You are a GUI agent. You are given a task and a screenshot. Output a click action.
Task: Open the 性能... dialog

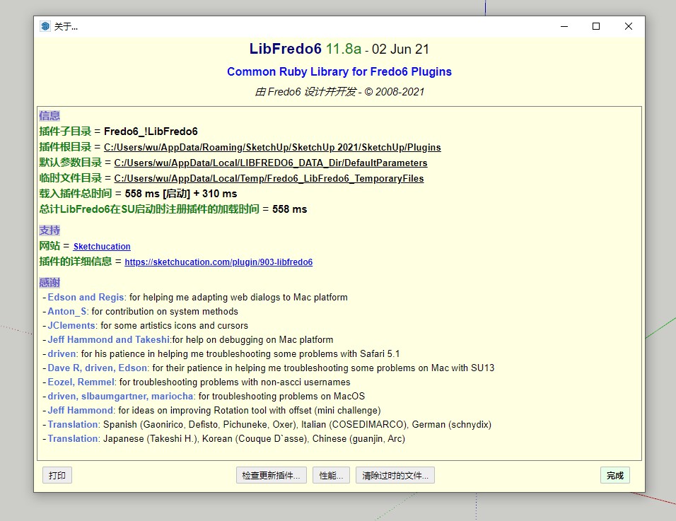pyautogui.click(x=331, y=476)
